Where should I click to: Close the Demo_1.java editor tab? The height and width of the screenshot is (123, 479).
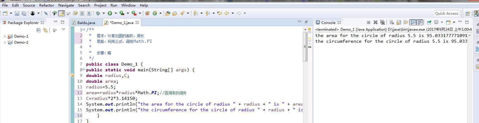coord(137,23)
